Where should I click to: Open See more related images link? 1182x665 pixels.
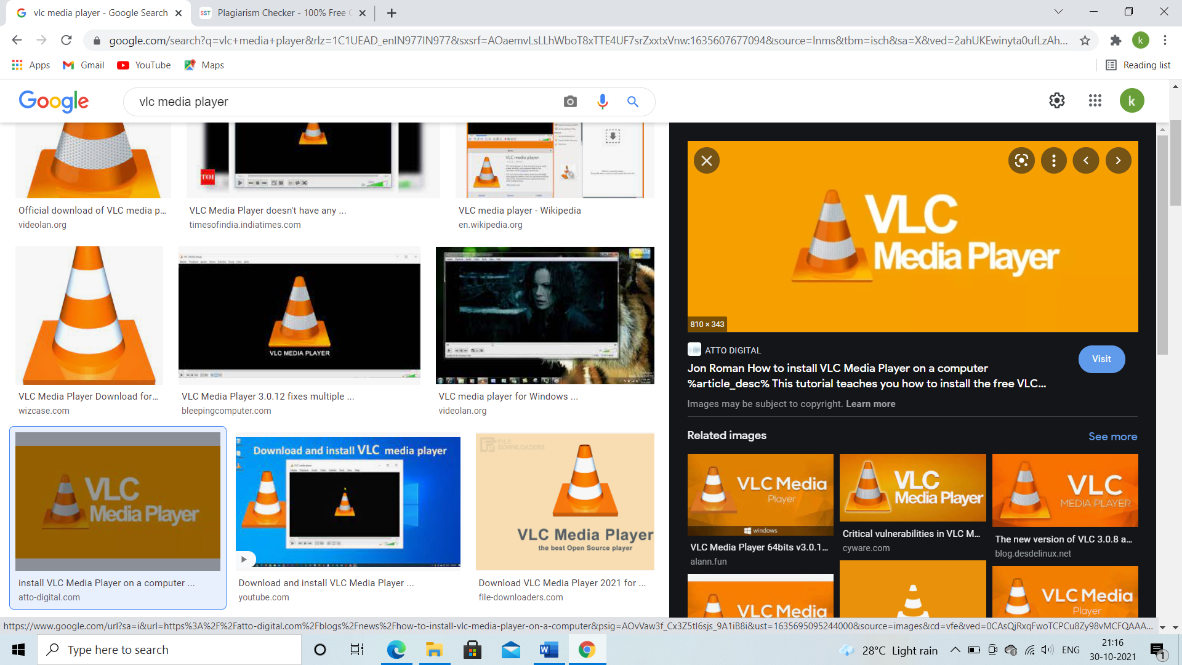1112,436
